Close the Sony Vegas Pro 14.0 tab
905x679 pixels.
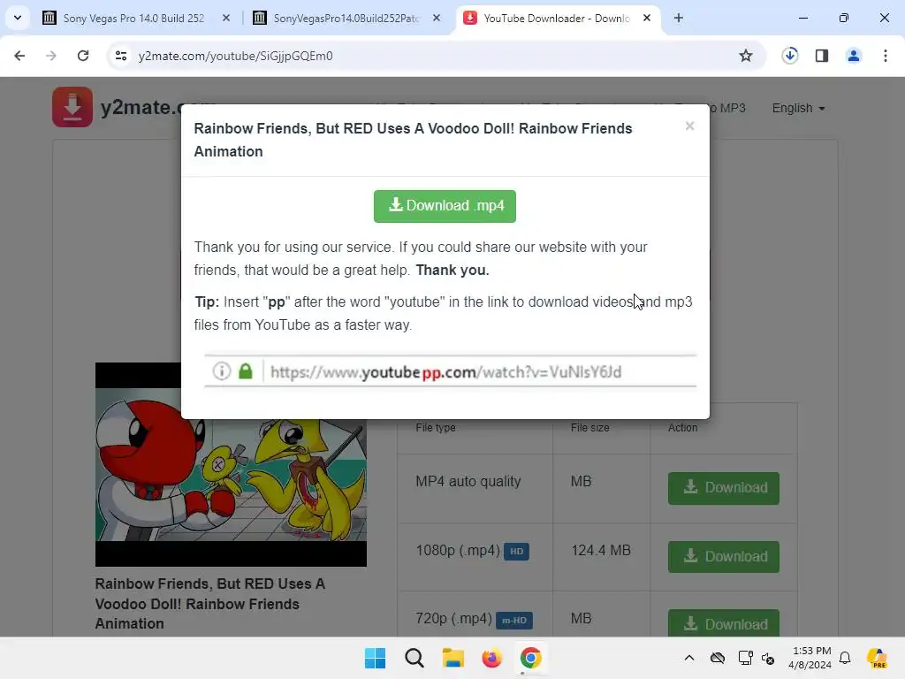click(226, 19)
